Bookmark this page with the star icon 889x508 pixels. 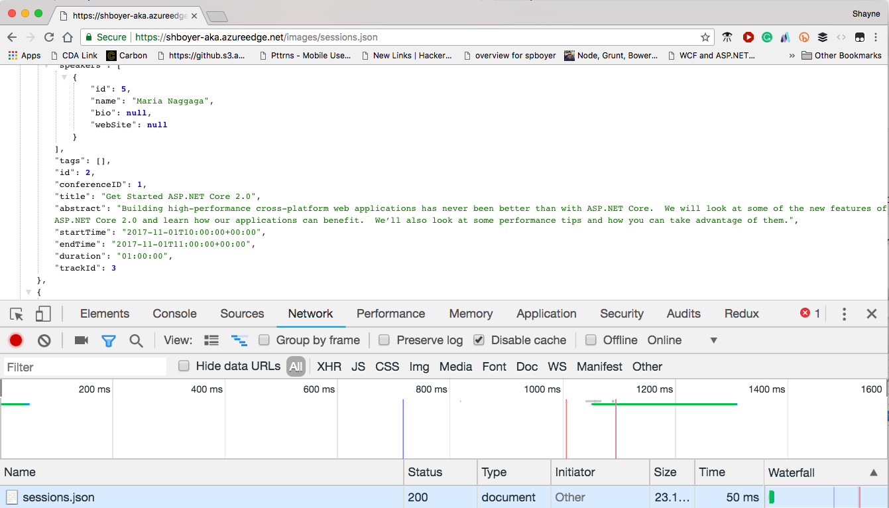pos(705,37)
